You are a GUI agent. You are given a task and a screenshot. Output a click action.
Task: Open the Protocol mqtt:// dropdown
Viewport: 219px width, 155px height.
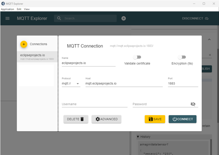[x=71, y=84]
